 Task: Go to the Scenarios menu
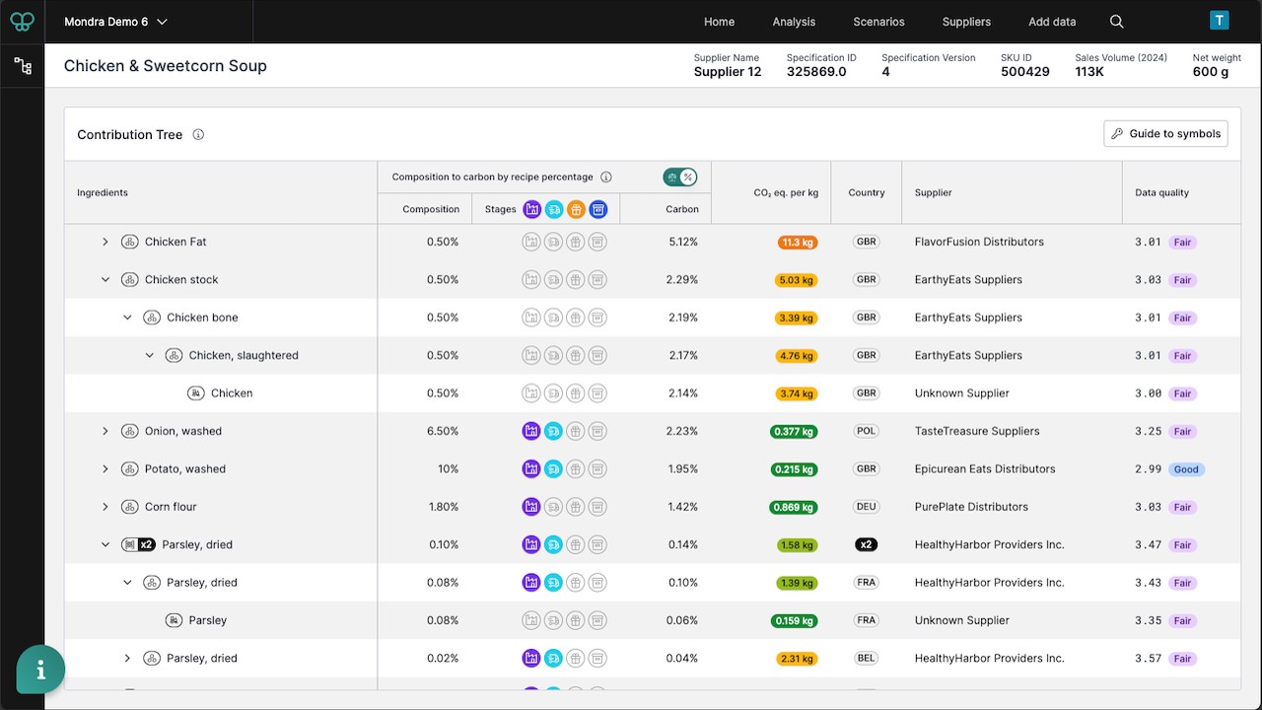coord(878,22)
